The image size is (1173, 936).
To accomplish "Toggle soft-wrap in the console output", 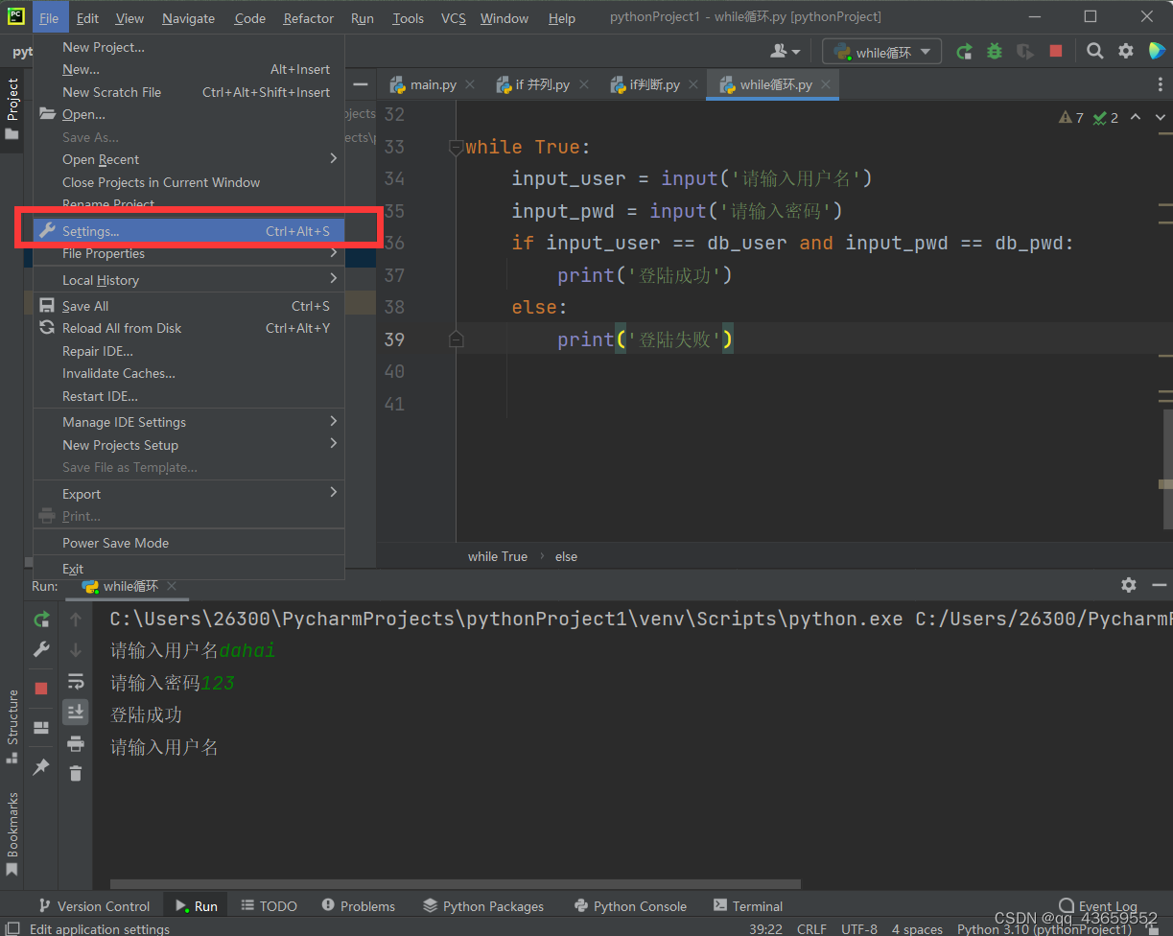I will [76, 681].
